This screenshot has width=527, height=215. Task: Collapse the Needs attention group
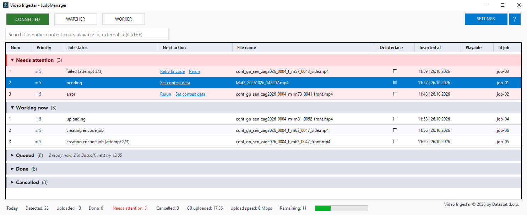[12, 60]
